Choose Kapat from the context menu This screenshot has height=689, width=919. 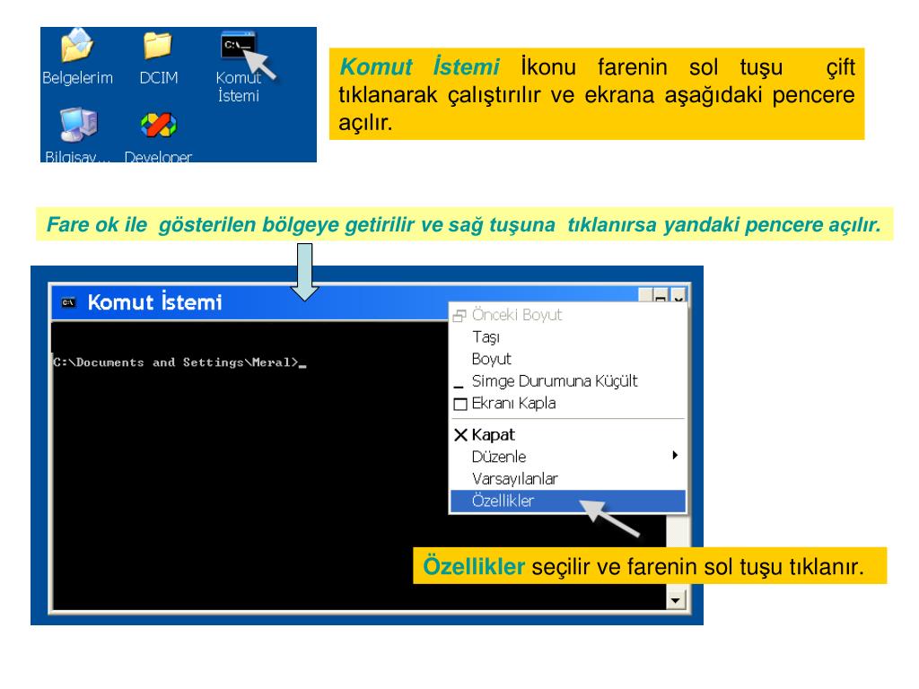pyautogui.click(x=567, y=435)
